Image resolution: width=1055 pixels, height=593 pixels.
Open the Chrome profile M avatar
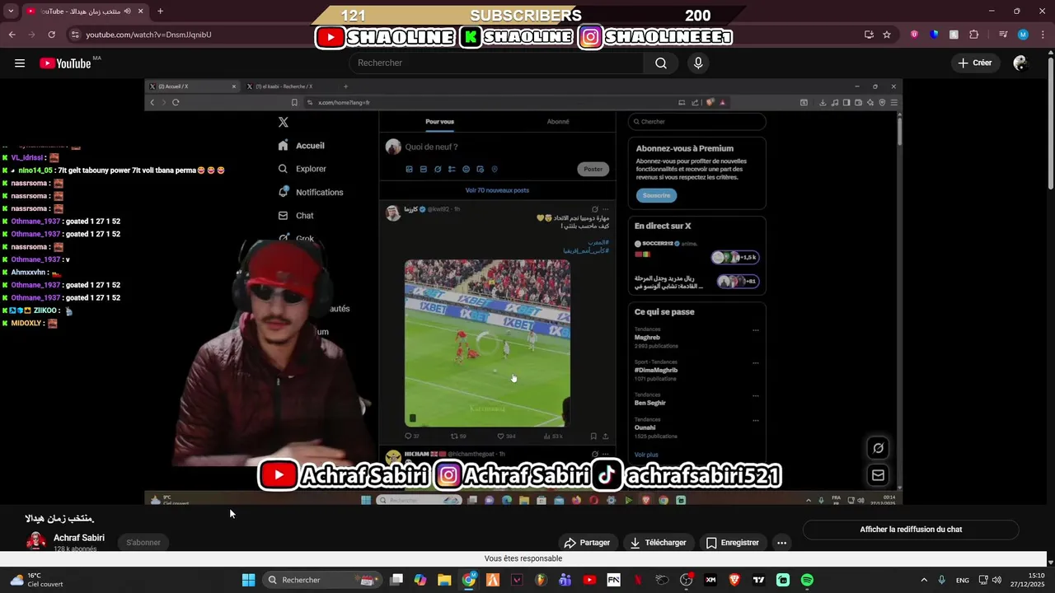[x=1023, y=35]
